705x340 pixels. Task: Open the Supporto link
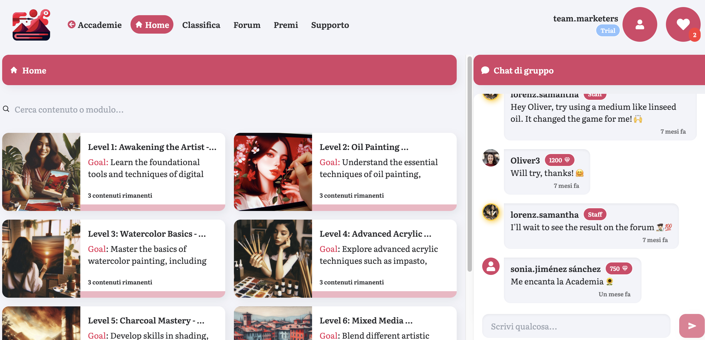pos(330,25)
